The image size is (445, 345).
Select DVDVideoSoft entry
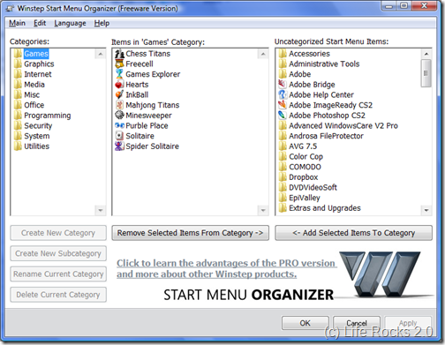pyautogui.click(x=313, y=187)
